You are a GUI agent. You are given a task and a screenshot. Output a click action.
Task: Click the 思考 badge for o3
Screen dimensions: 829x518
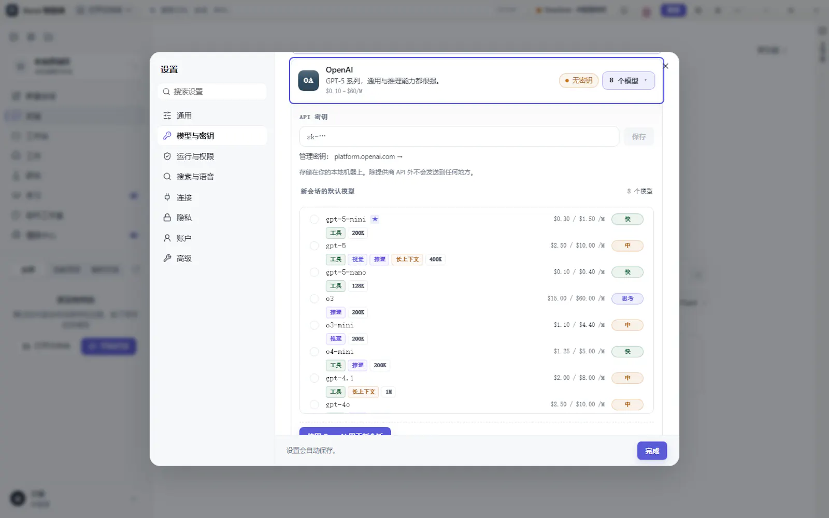[627, 298]
